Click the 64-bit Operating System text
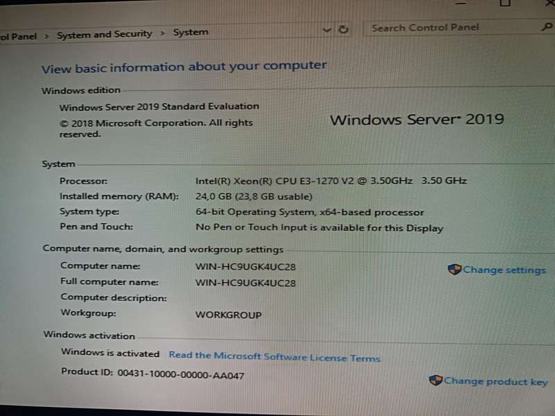The height and width of the screenshot is (416, 555). tap(309, 212)
